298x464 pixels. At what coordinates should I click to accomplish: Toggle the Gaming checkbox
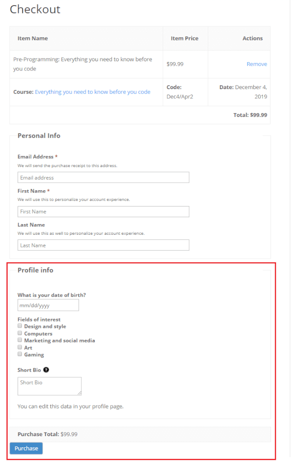click(20, 354)
